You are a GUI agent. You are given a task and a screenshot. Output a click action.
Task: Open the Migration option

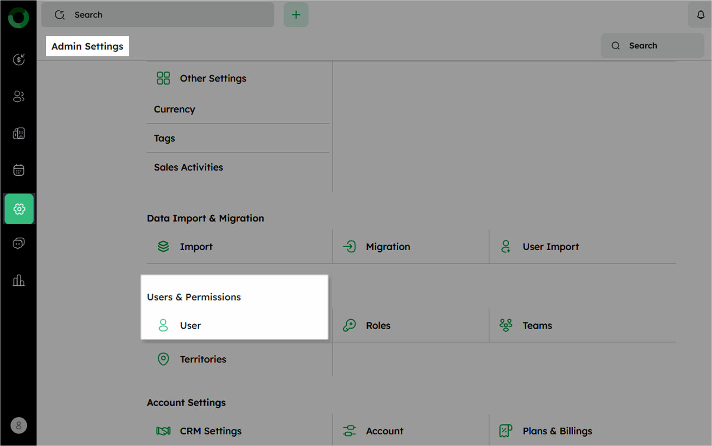pos(387,247)
